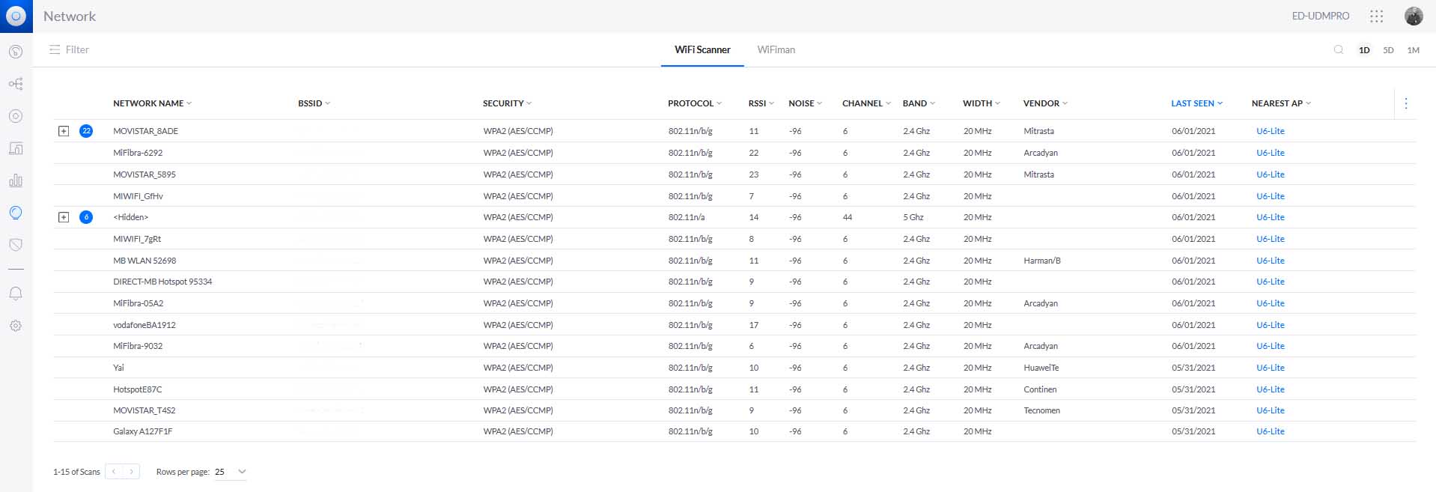
Task: Open the topology icon in sidebar
Action: pyautogui.click(x=16, y=84)
